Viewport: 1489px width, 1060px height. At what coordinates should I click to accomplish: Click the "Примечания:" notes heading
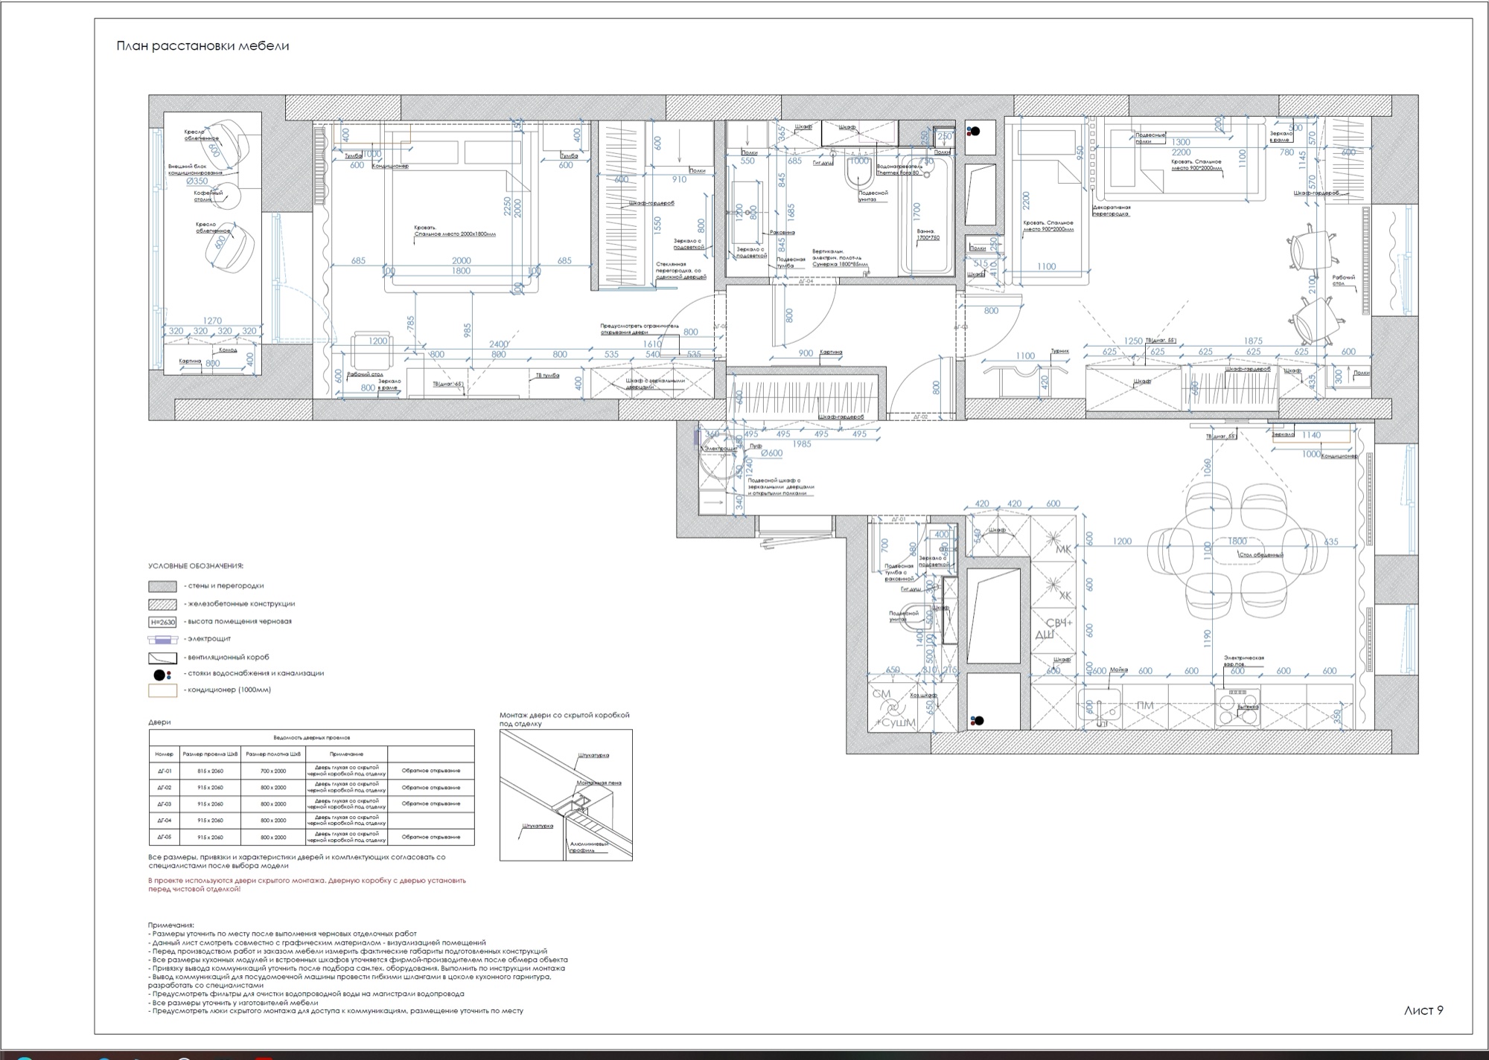click(x=170, y=925)
